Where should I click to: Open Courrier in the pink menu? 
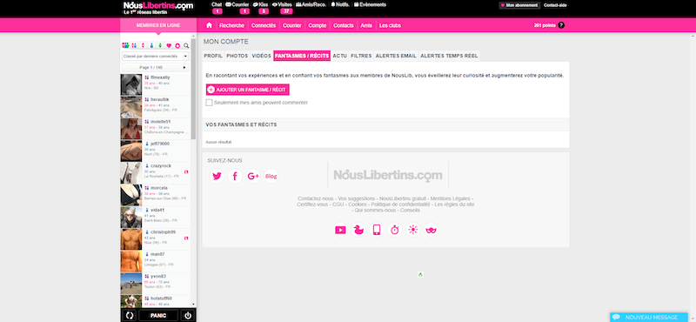(292, 25)
